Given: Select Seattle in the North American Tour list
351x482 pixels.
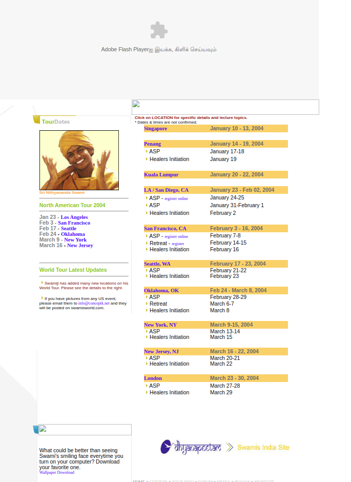Looking at the screenshot, I should [69, 229].
